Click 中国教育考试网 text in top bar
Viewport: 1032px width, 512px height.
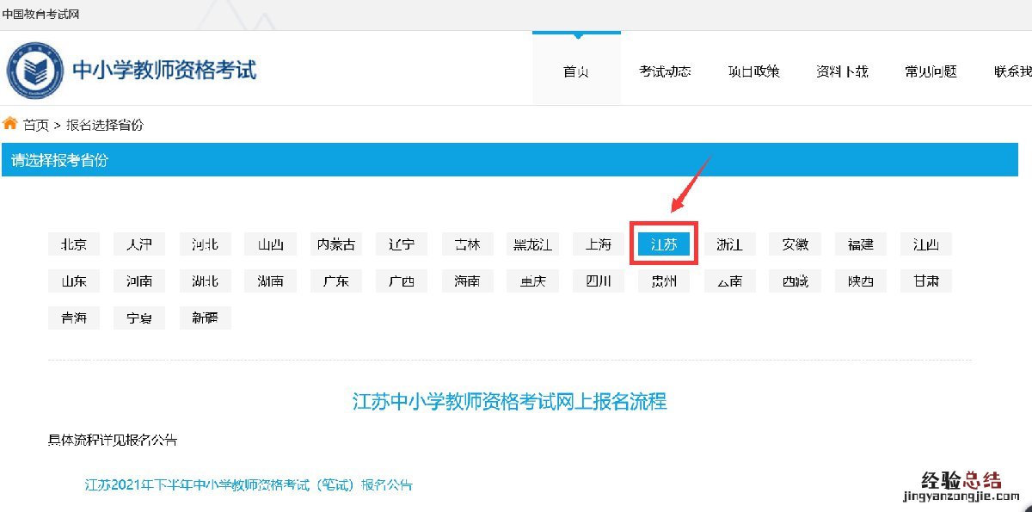[x=41, y=14]
